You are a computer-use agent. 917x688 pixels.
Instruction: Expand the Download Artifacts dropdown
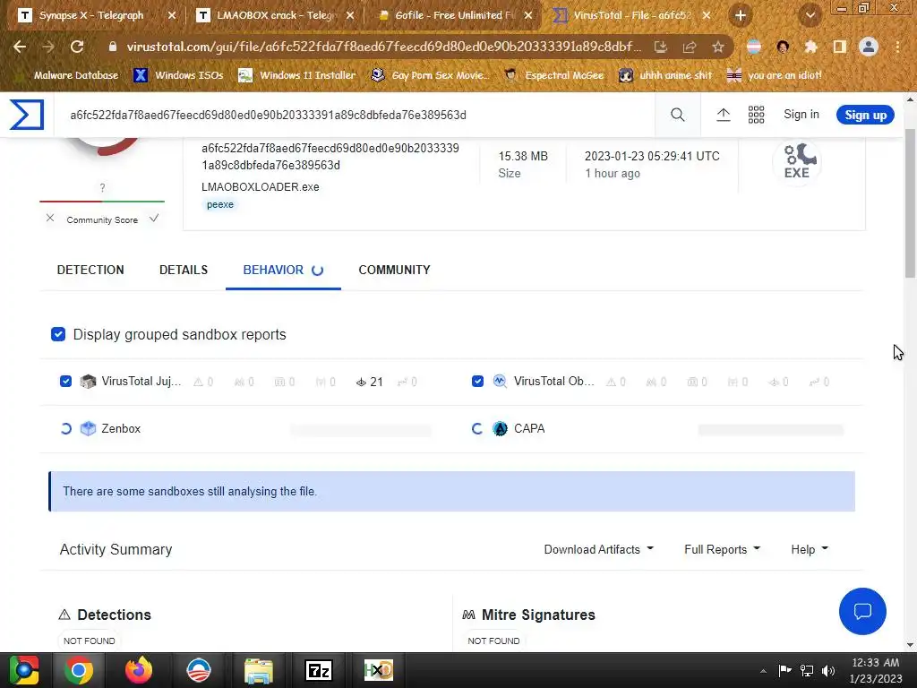(598, 549)
